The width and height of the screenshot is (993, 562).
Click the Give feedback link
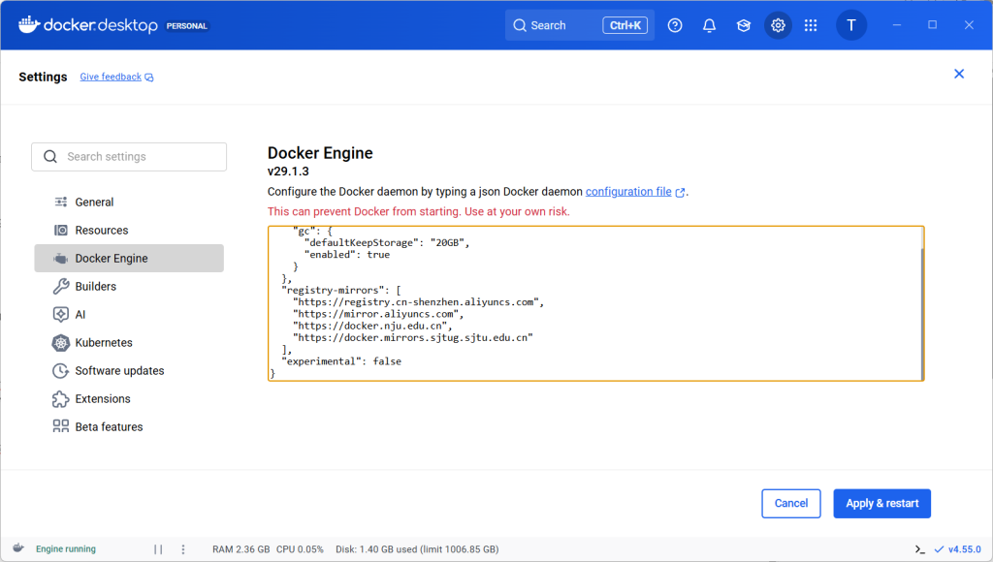point(111,77)
